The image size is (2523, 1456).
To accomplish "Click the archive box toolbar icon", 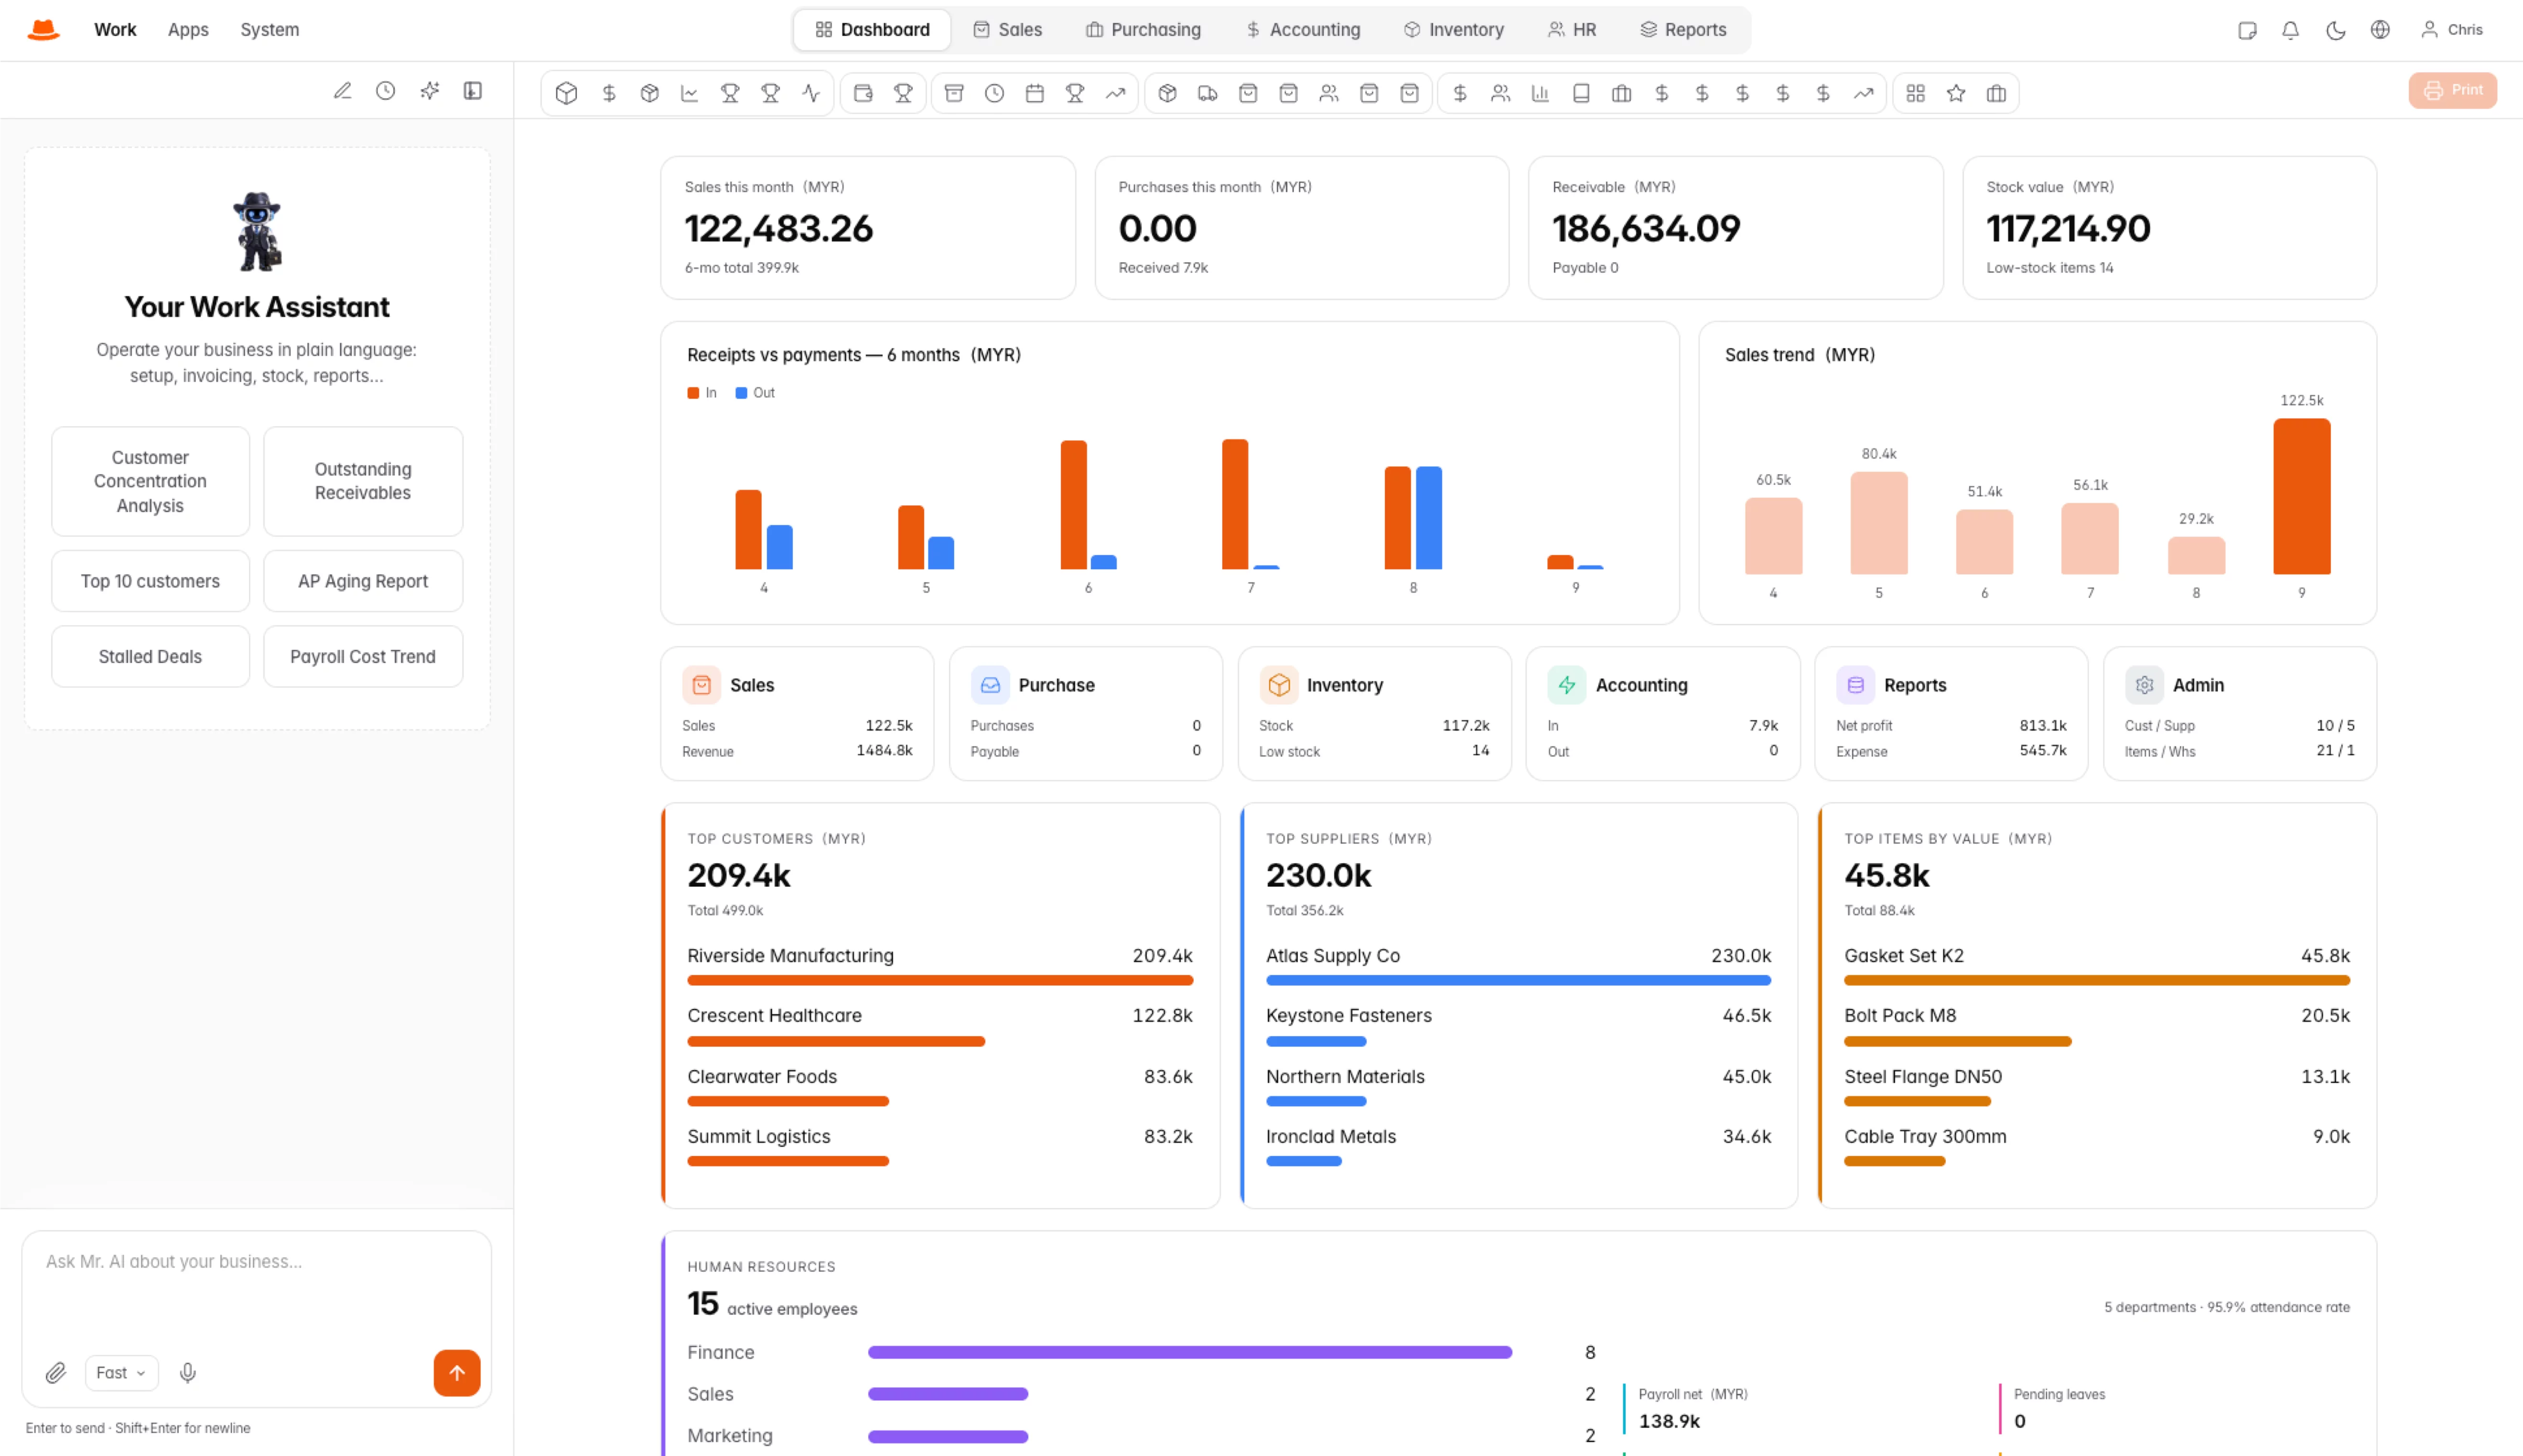I will tap(954, 93).
